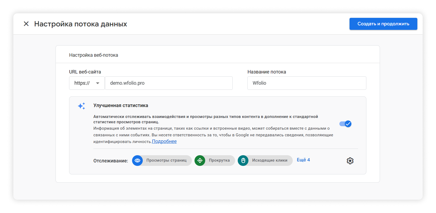Disable the enhanced measurement toggle
436x213 pixels.
click(346, 124)
